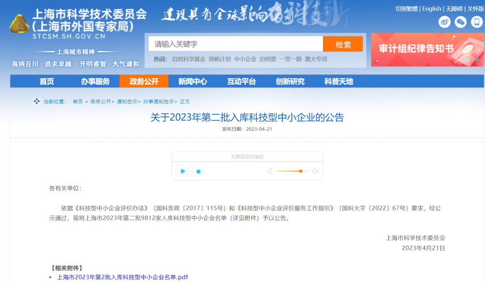
Task: Open the mobile version phone icon
Action: [476, 21]
